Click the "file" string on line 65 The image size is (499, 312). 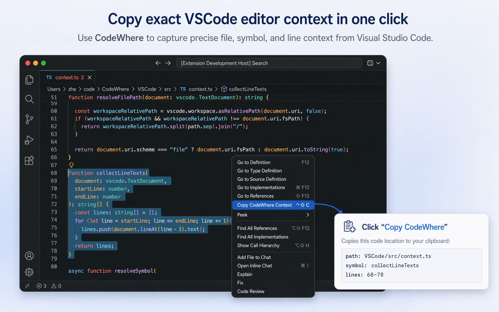178,150
